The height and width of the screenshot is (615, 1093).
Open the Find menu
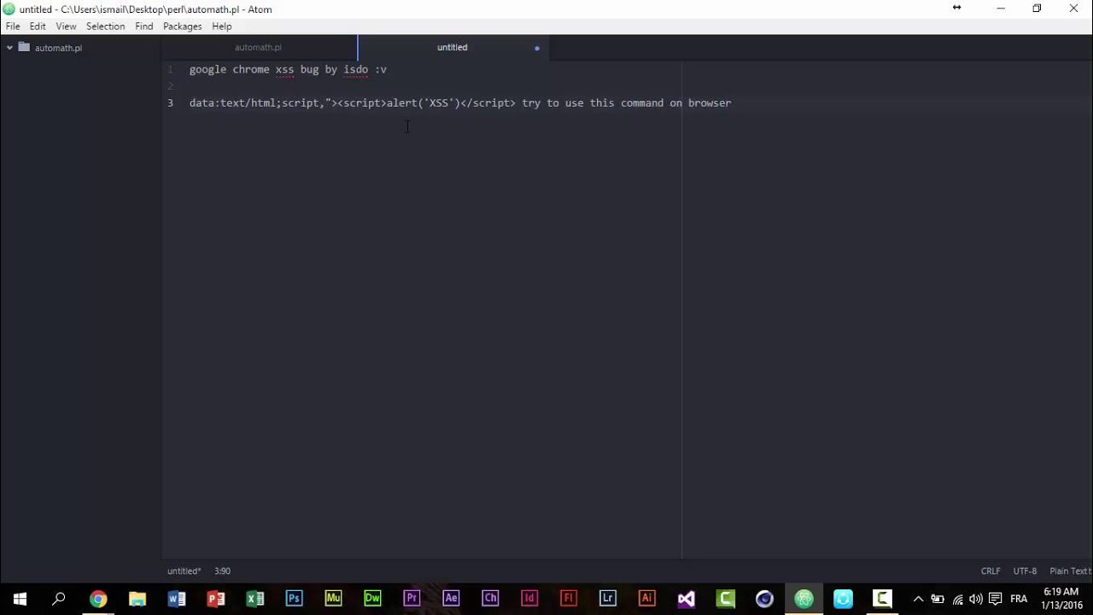(143, 26)
